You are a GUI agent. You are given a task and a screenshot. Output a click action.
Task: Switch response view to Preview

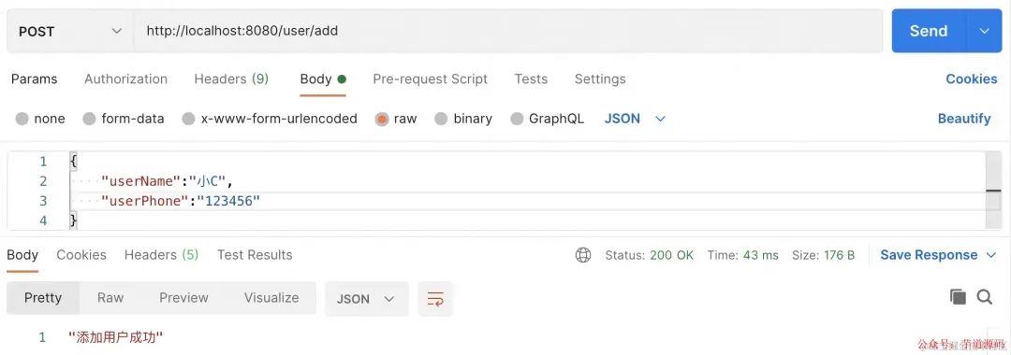[x=183, y=298]
